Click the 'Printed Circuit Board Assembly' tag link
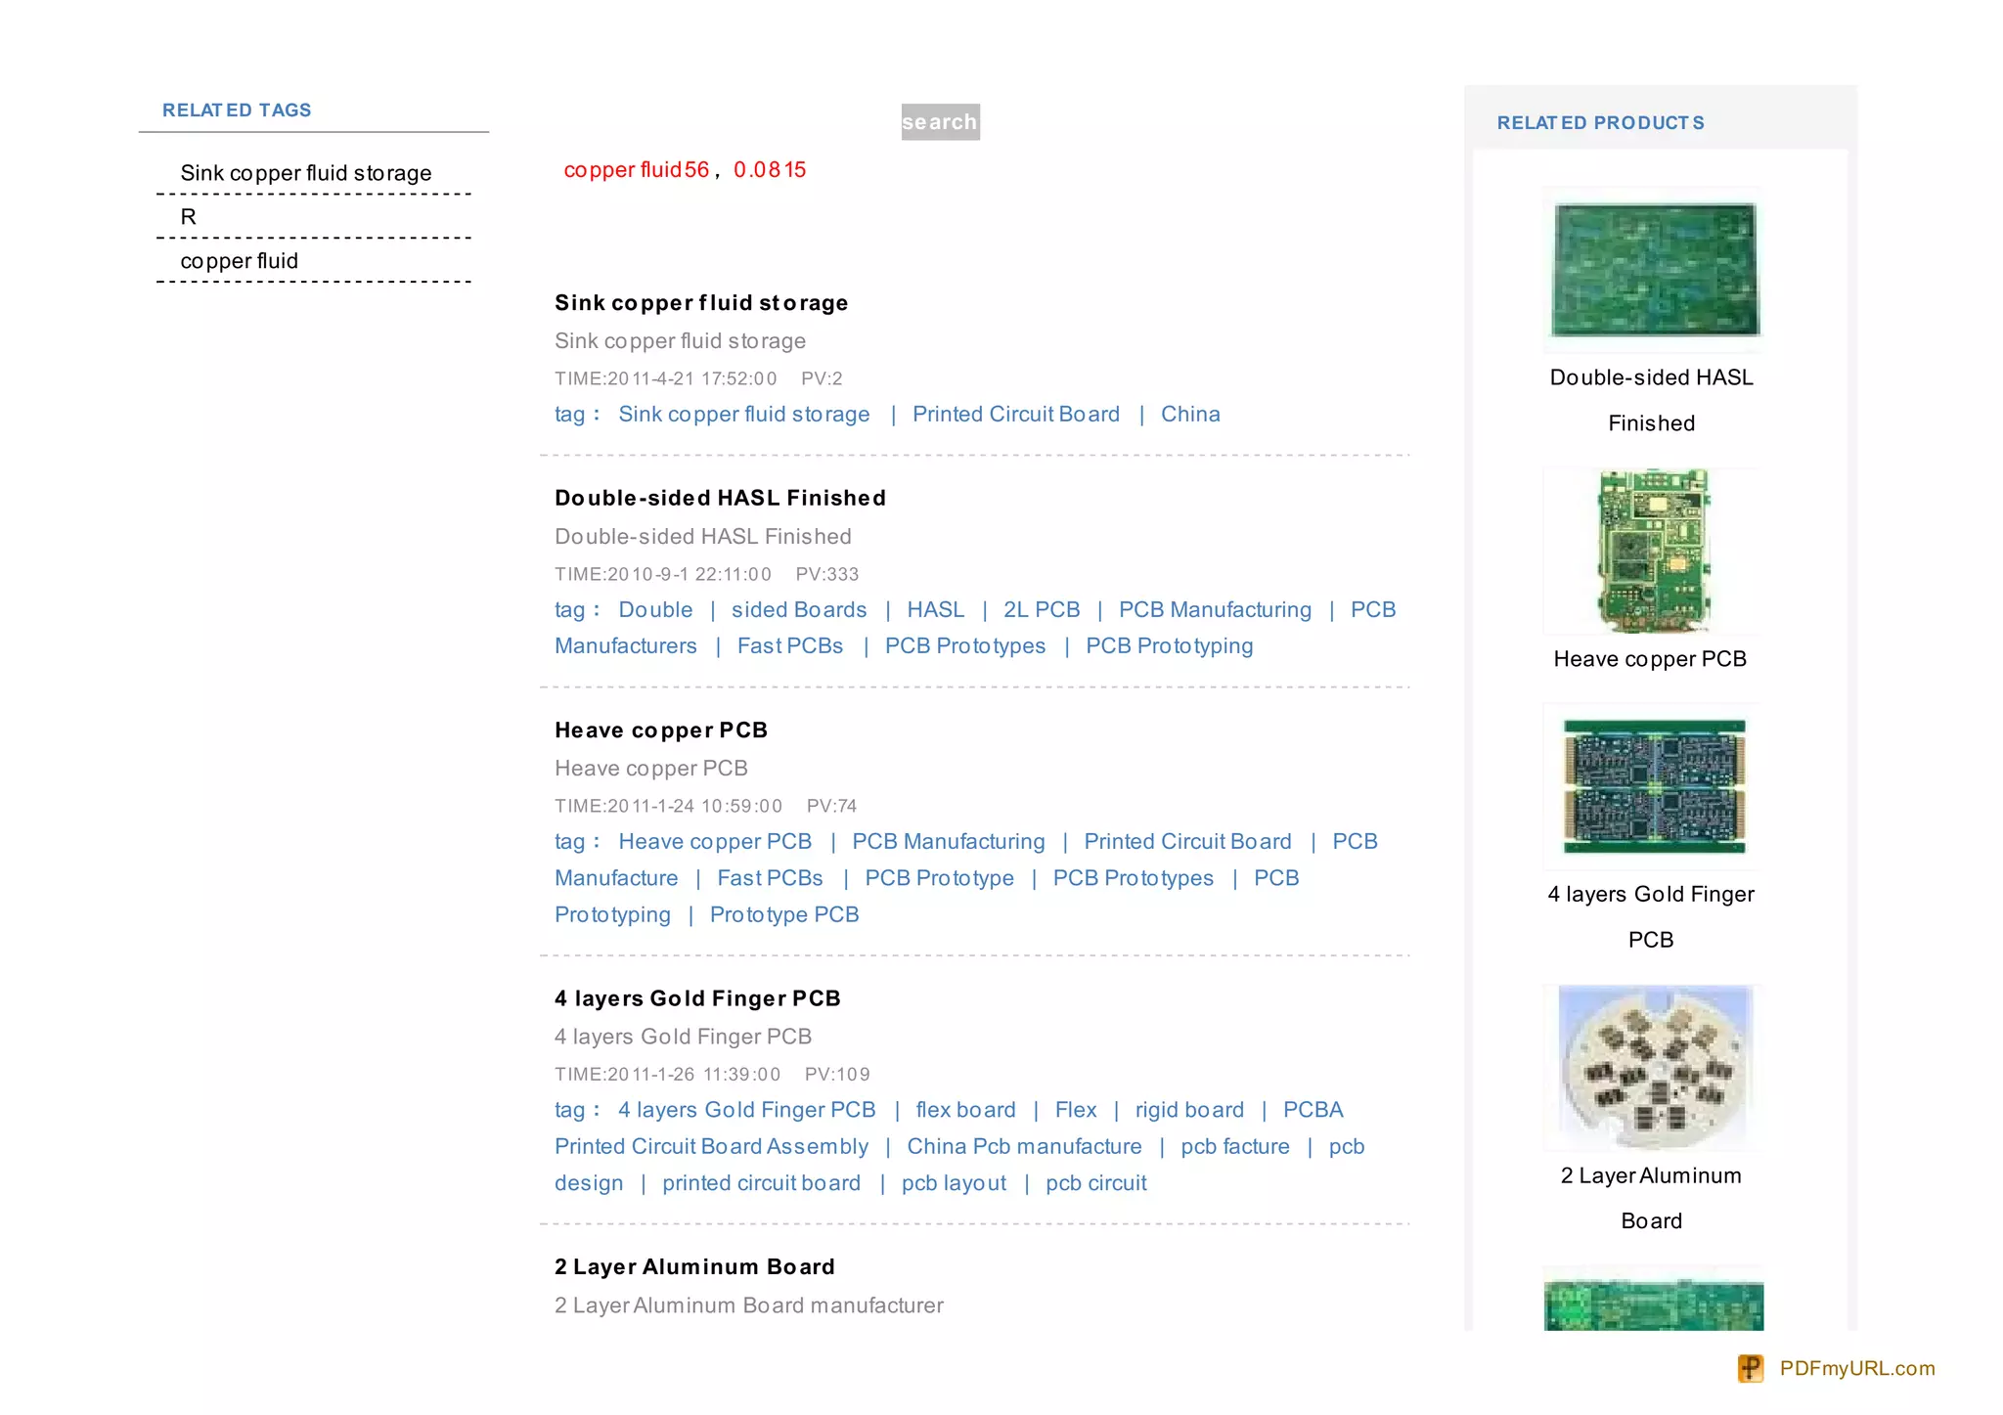The height and width of the screenshot is (1415, 2003). click(711, 1146)
